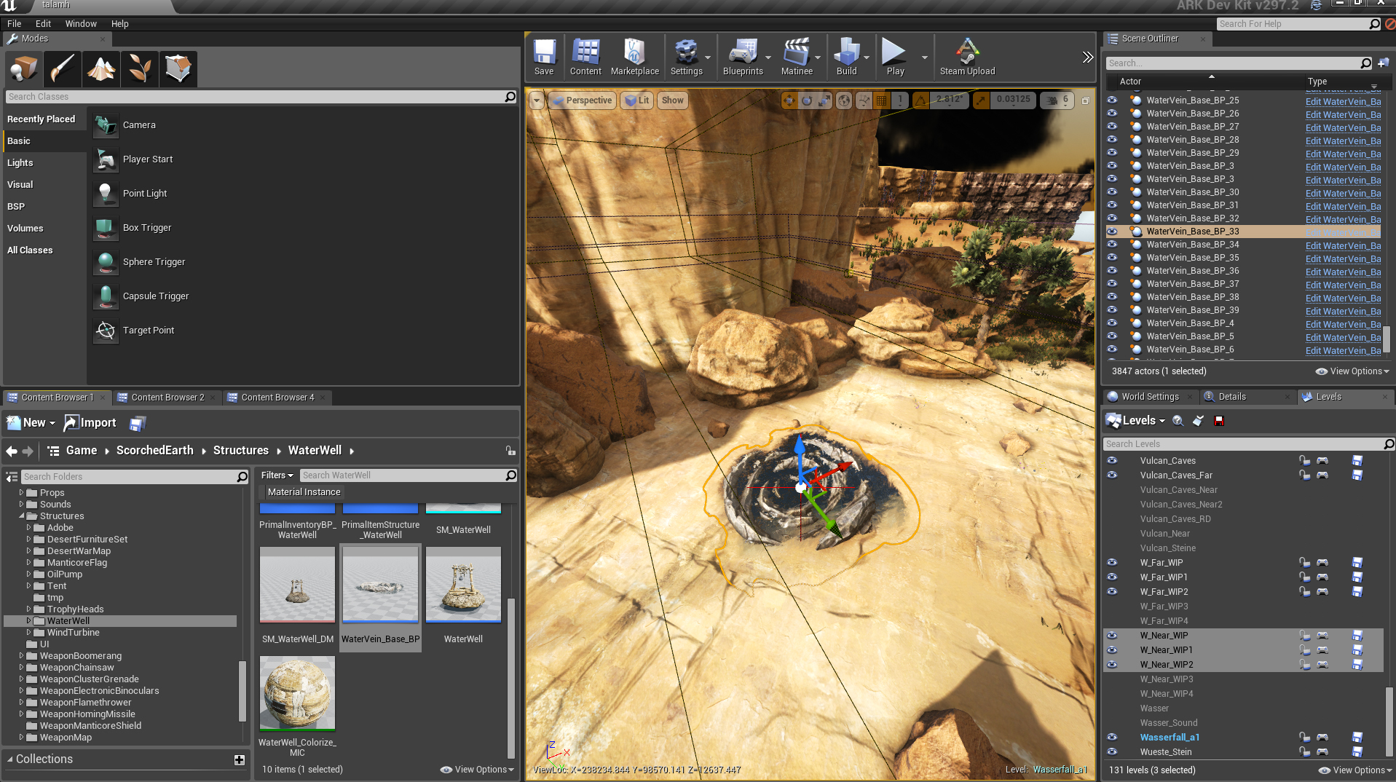Image resolution: width=1396 pixels, height=782 pixels.
Task: Open the Matinee toolbar icon
Action: [797, 57]
